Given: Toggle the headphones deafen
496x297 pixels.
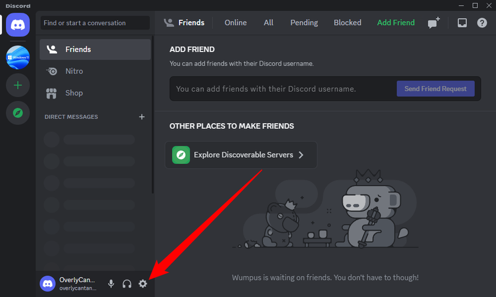Looking at the screenshot, I should [127, 283].
